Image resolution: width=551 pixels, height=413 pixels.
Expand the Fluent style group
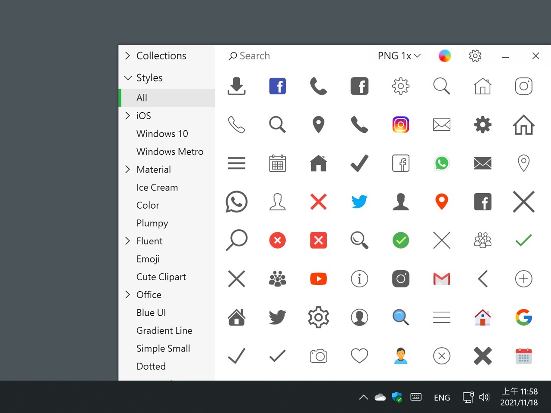tap(127, 240)
